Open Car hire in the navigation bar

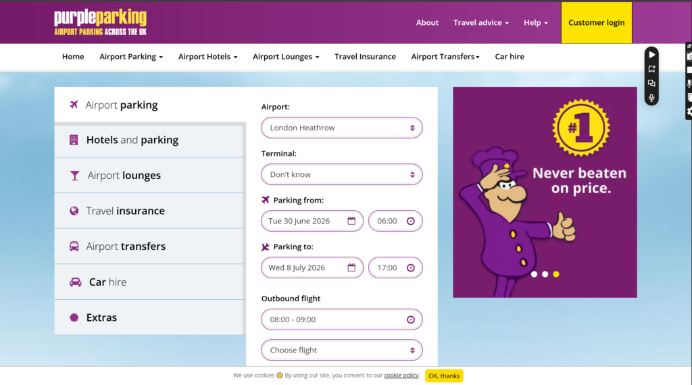pos(510,57)
